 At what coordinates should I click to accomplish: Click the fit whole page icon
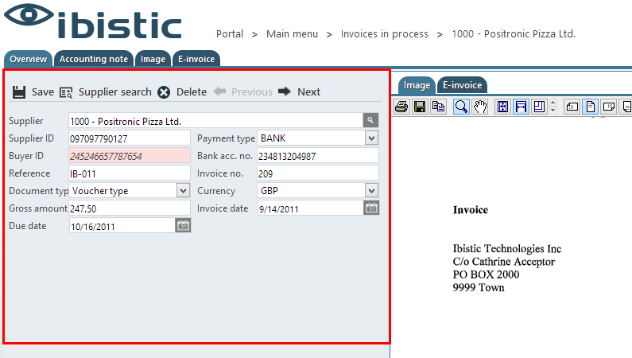click(x=502, y=107)
